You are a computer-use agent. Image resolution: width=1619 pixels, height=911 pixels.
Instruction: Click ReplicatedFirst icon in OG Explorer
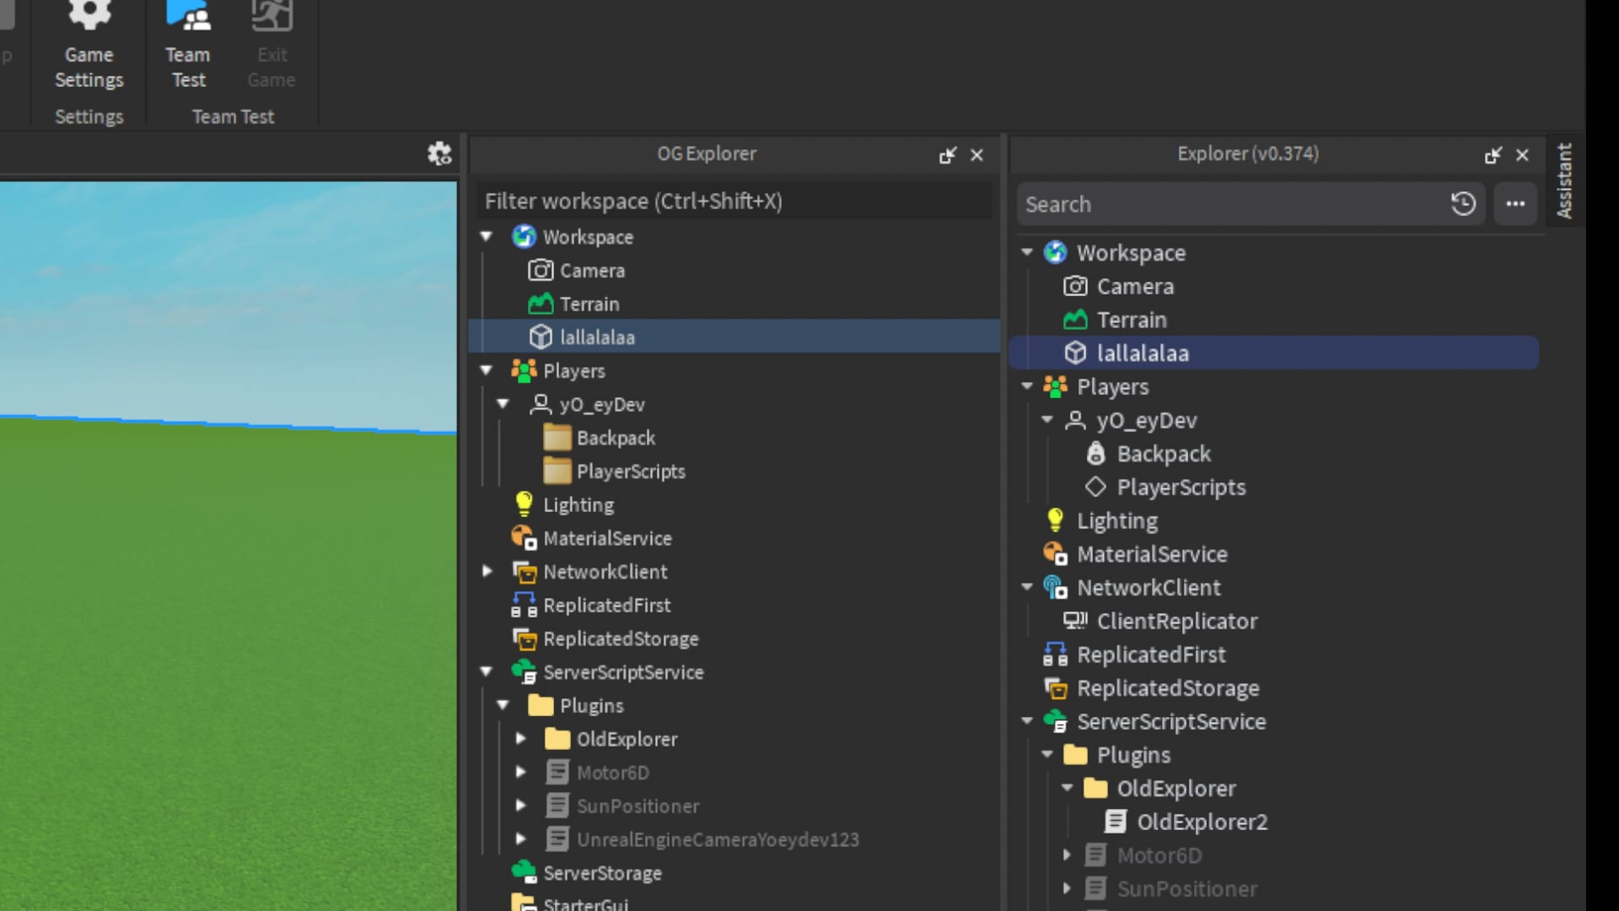click(x=524, y=605)
